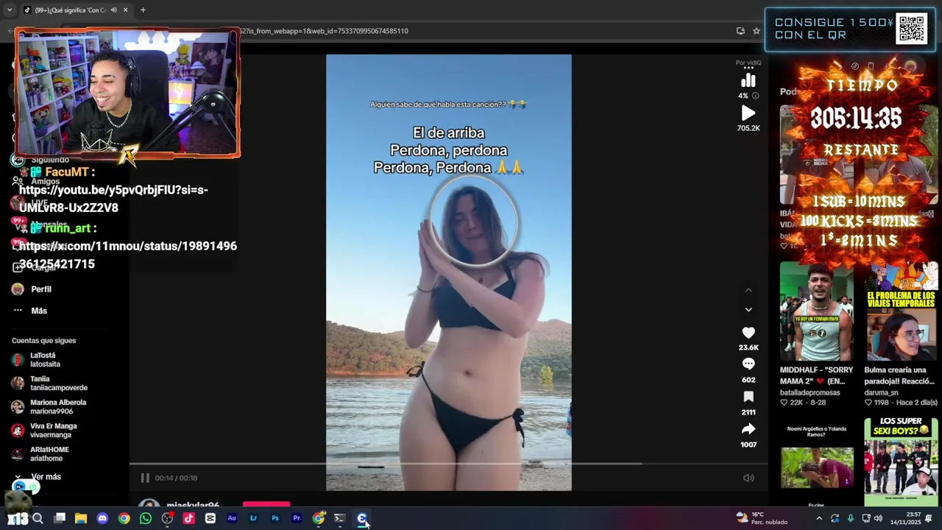Mute the video with speaker icon
This screenshot has height=530, width=942.
(748, 478)
